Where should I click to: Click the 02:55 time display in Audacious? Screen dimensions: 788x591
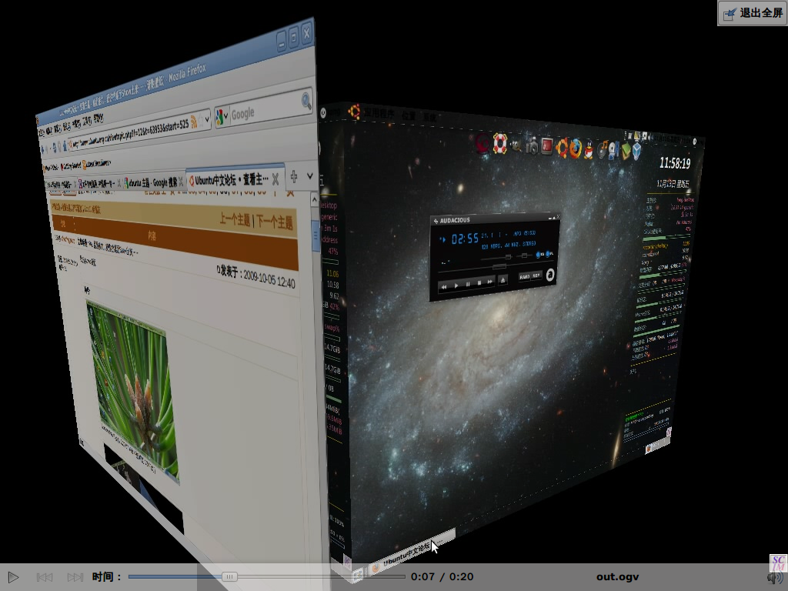coord(465,239)
